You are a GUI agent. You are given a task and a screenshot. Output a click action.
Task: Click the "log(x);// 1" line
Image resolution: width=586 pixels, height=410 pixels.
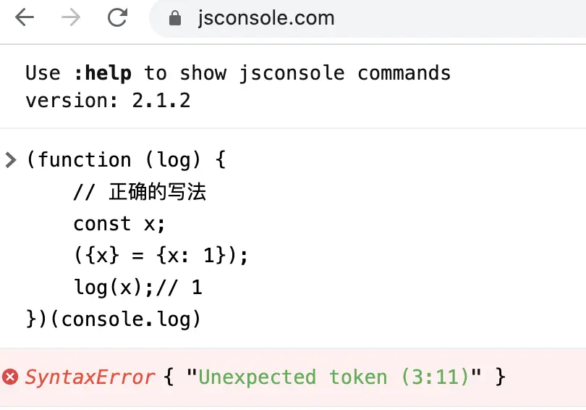point(138,288)
